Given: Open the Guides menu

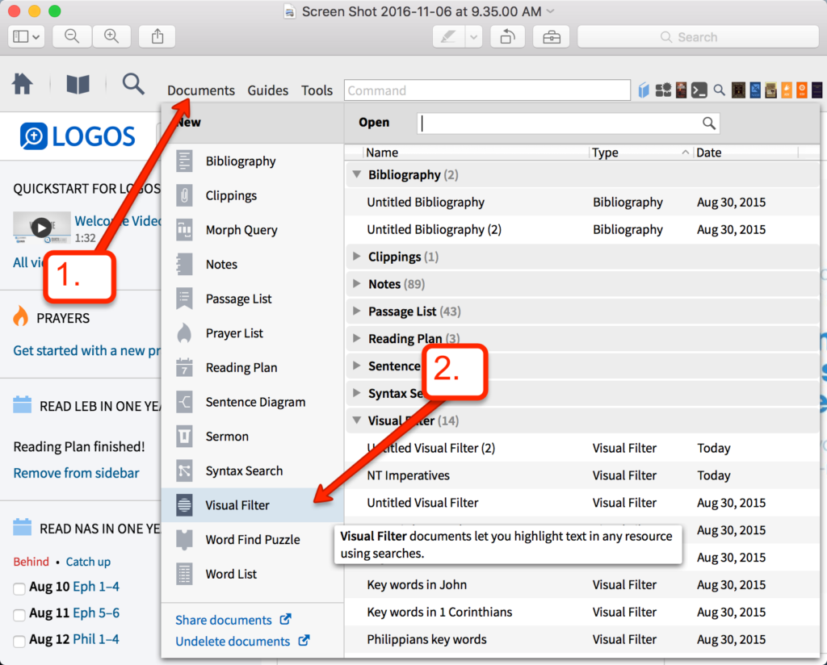Looking at the screenshot, I should [x=268, y=90].
